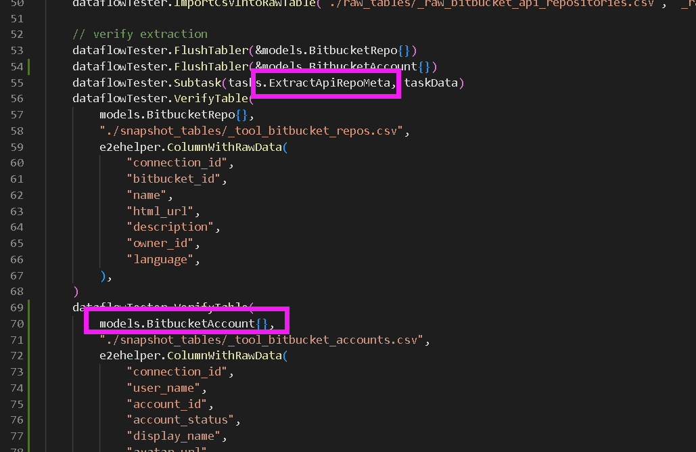The width and height of the screenshot is (696, 452).
Task: Click the _tool_bitbucket_accounts.csv path string
Action: 262,340
